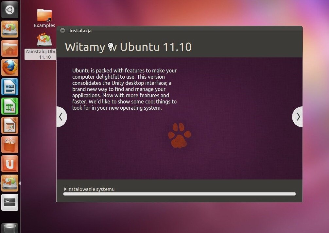Launch the Ubuntu installer at the launcher's top
The height and width of the screenshot is (233, 329).
[x=10, y=29]
